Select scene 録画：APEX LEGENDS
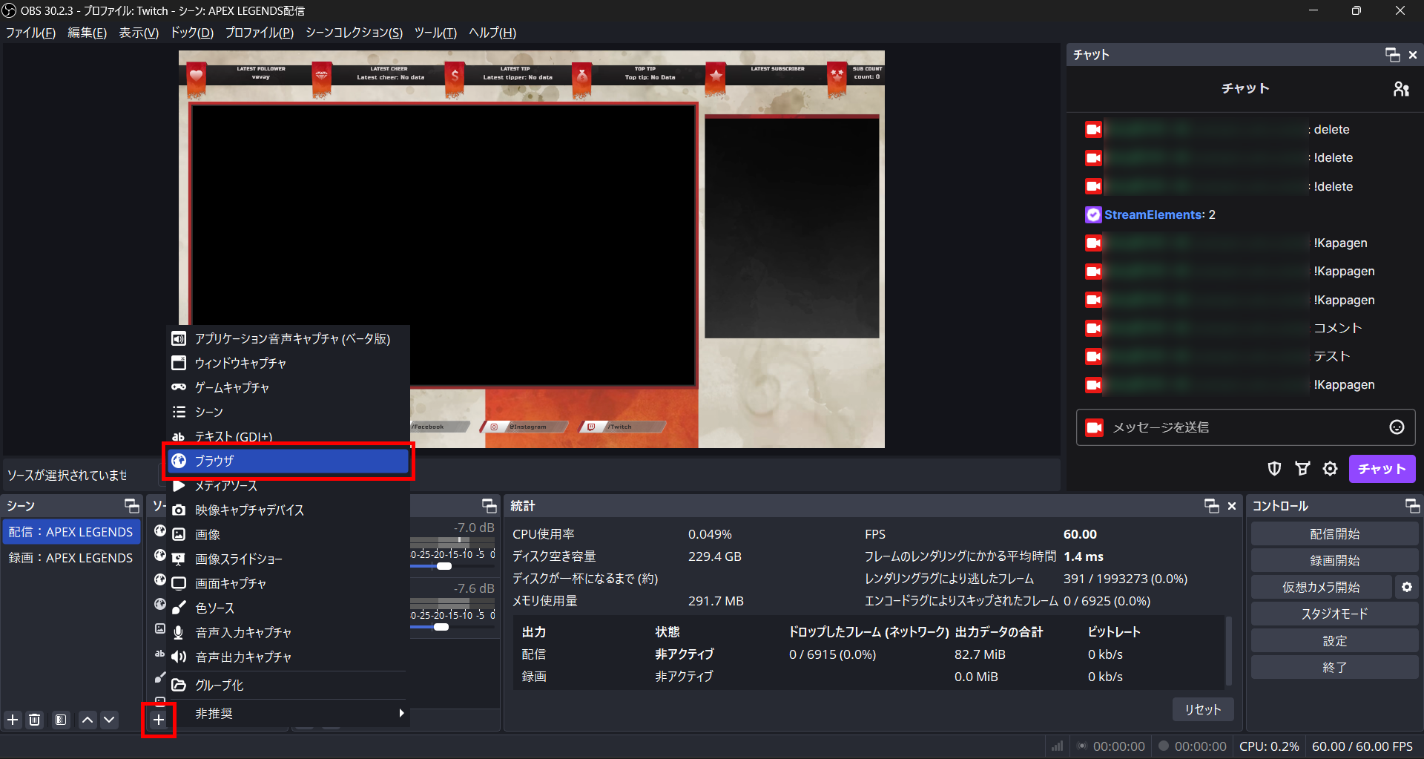This screenshot has height=759, width=1424. [x=71, y=558]
